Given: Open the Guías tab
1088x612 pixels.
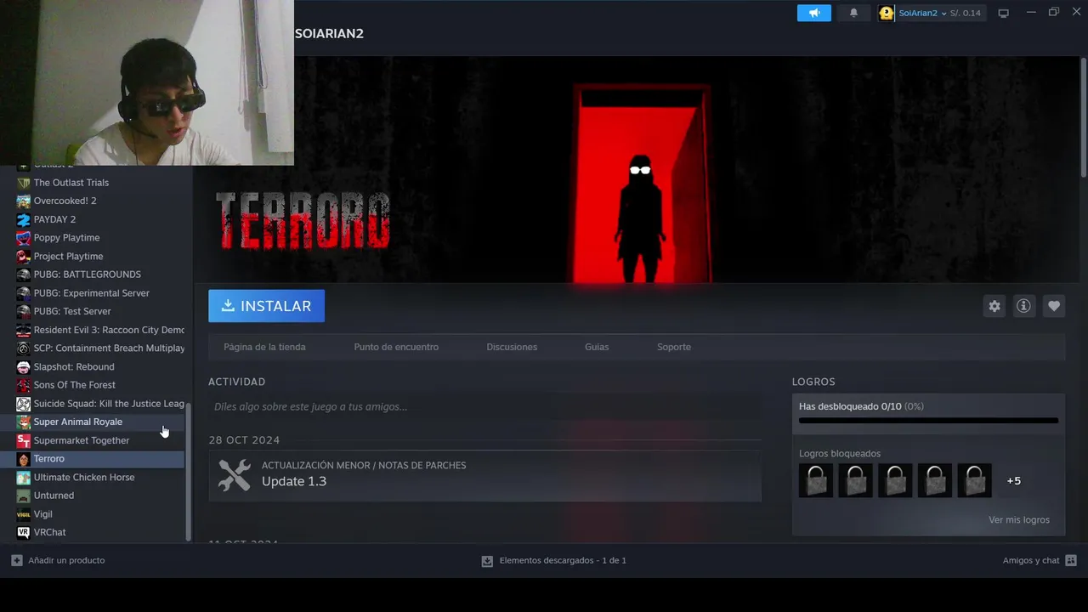Looking at the screenshot, I should pyautogui.click(x=597, y=347).
